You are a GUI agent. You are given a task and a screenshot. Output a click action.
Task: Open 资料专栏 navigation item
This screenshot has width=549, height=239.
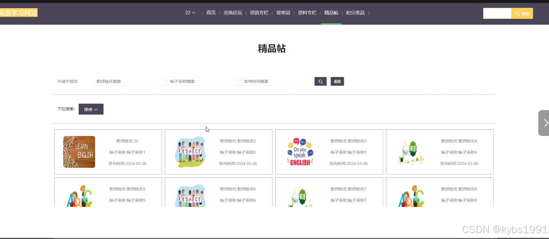[x=307, y=13]
